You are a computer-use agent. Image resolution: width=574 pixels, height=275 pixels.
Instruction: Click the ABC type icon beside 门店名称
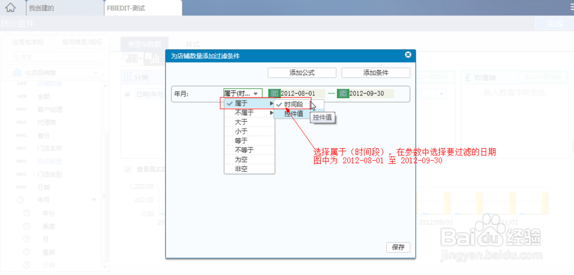click(x=22, y=148)
